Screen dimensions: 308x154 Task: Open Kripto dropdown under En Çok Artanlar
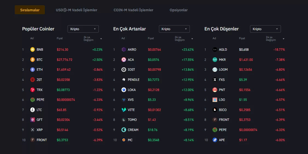tap(174, 29)
